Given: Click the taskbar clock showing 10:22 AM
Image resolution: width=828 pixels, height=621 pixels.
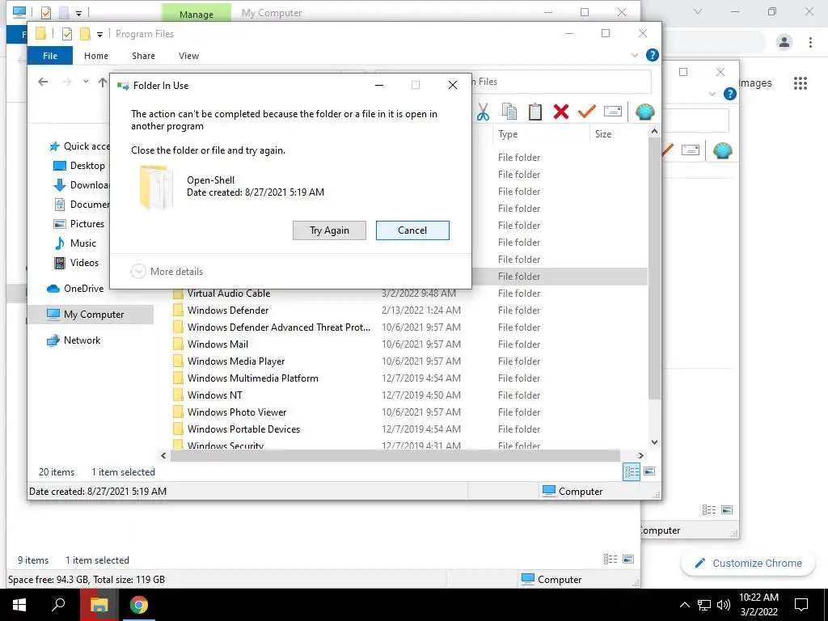Looking at the screenshot, I should coord(758,605).
